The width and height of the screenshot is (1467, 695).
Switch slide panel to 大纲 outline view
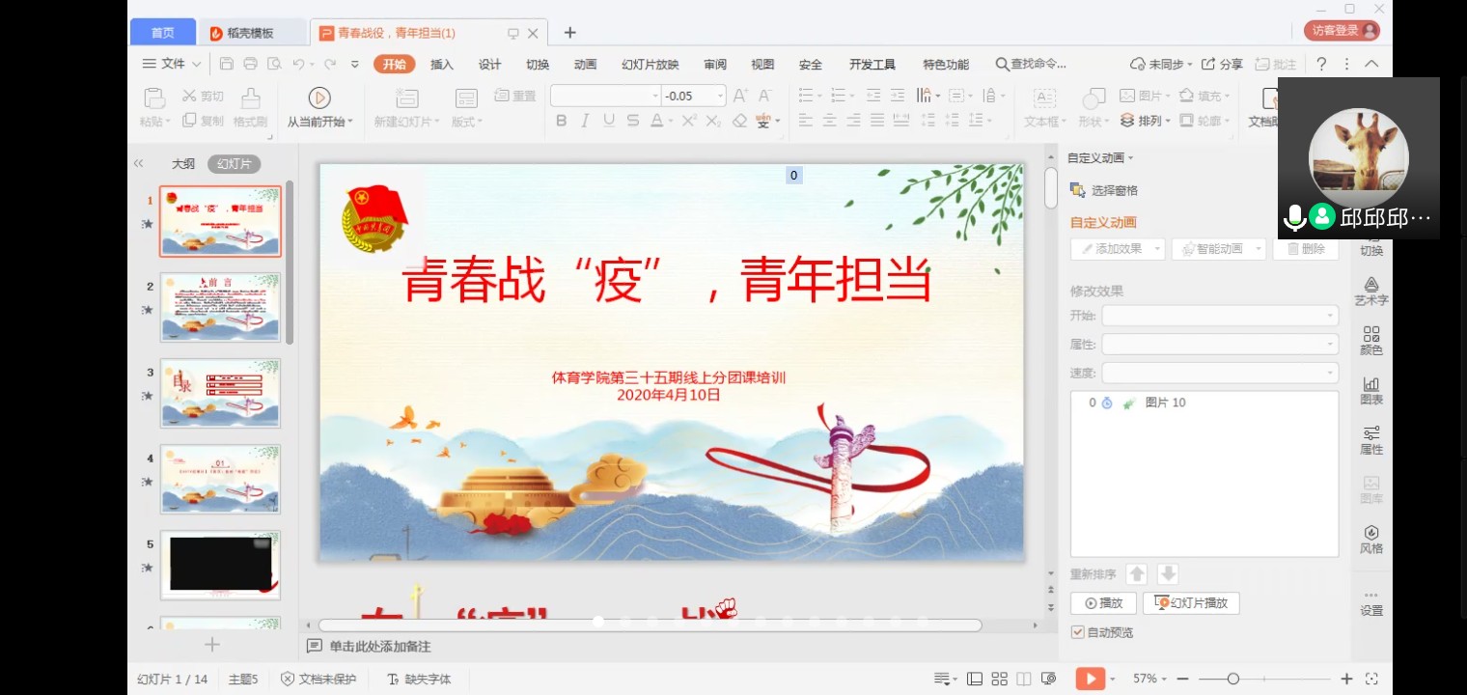(183, 164)
